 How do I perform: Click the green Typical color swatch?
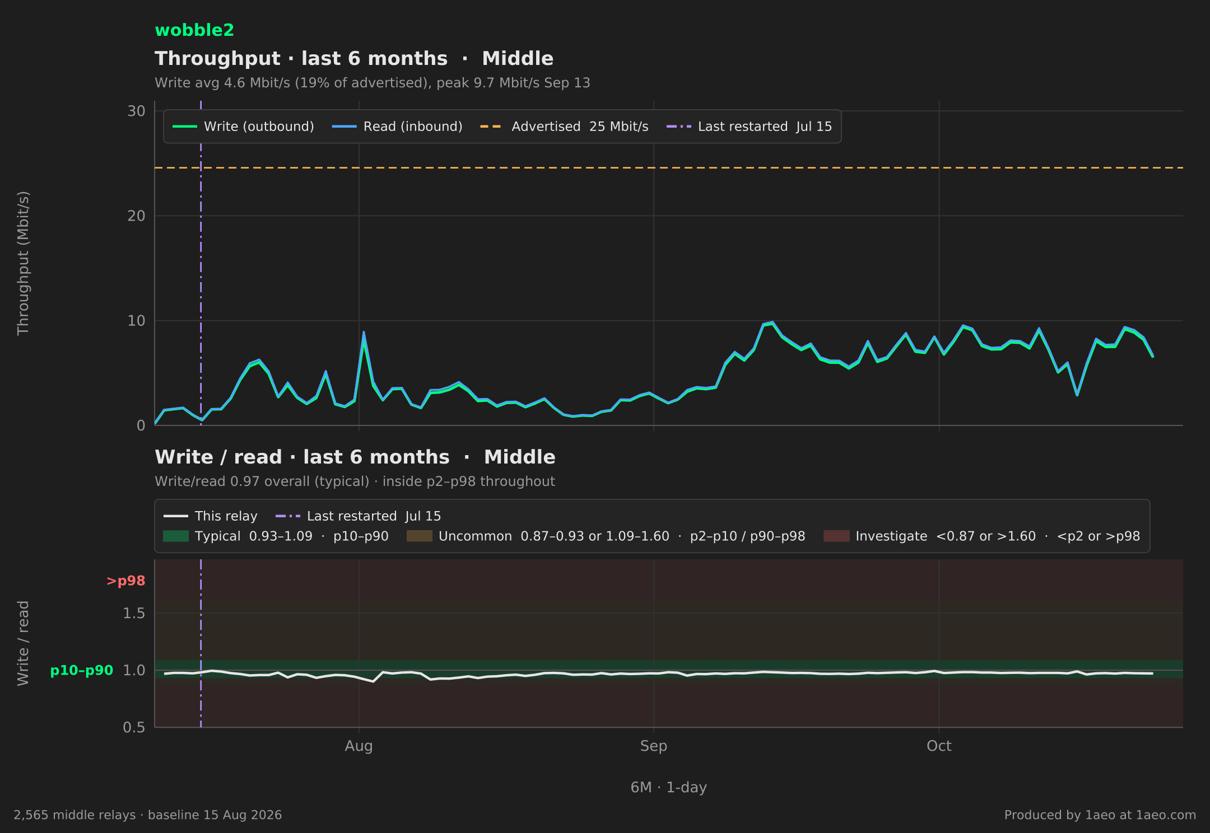click(x=176, y=536)
